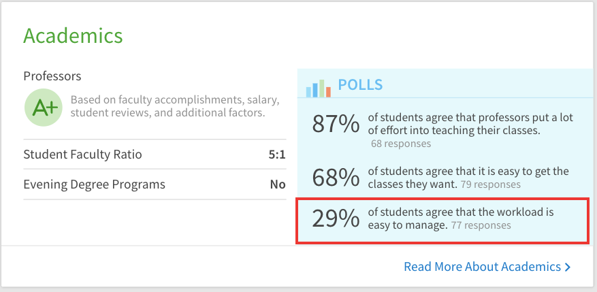Click the 'Based on faculty accomplishments' description
Screen dimensions: 597x292
click(175, 106)
